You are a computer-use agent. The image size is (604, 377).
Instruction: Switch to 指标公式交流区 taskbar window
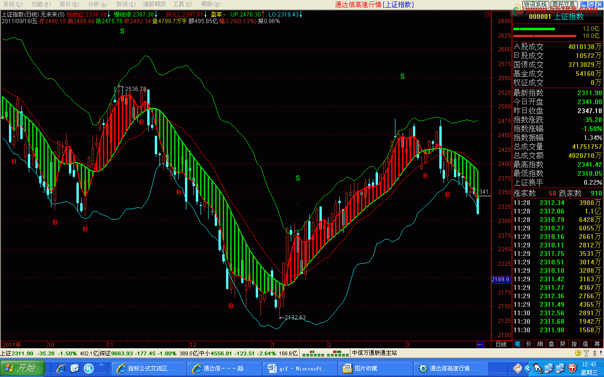coord(148,369)
